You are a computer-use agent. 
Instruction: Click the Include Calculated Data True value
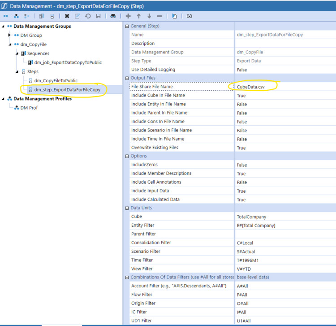click(x=241, y=200)
